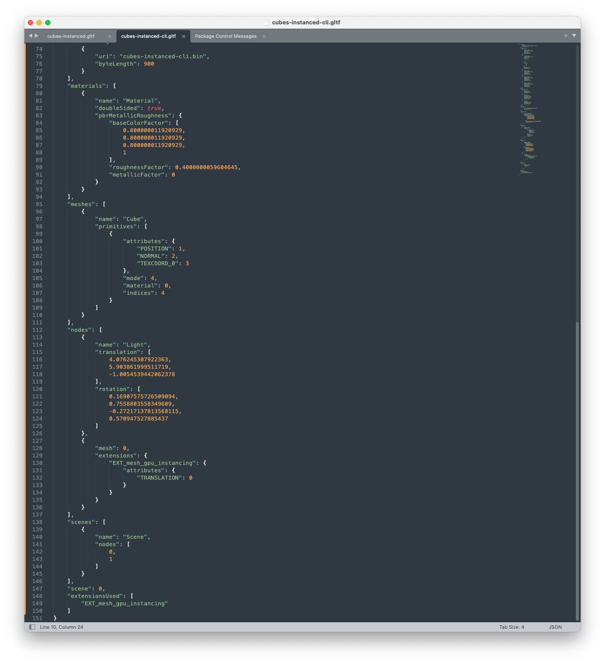The width and height of the screenshot is (605, 664).
Task: Click the next-file navigation arrow
Action: pyautogui.click(x=37, y=36)
